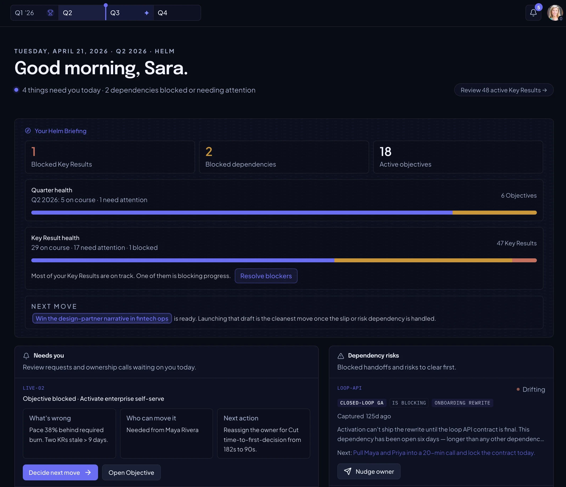Click the Key Result health progress bar
Screen dimensions: 566x487
[x=284, y=260]
